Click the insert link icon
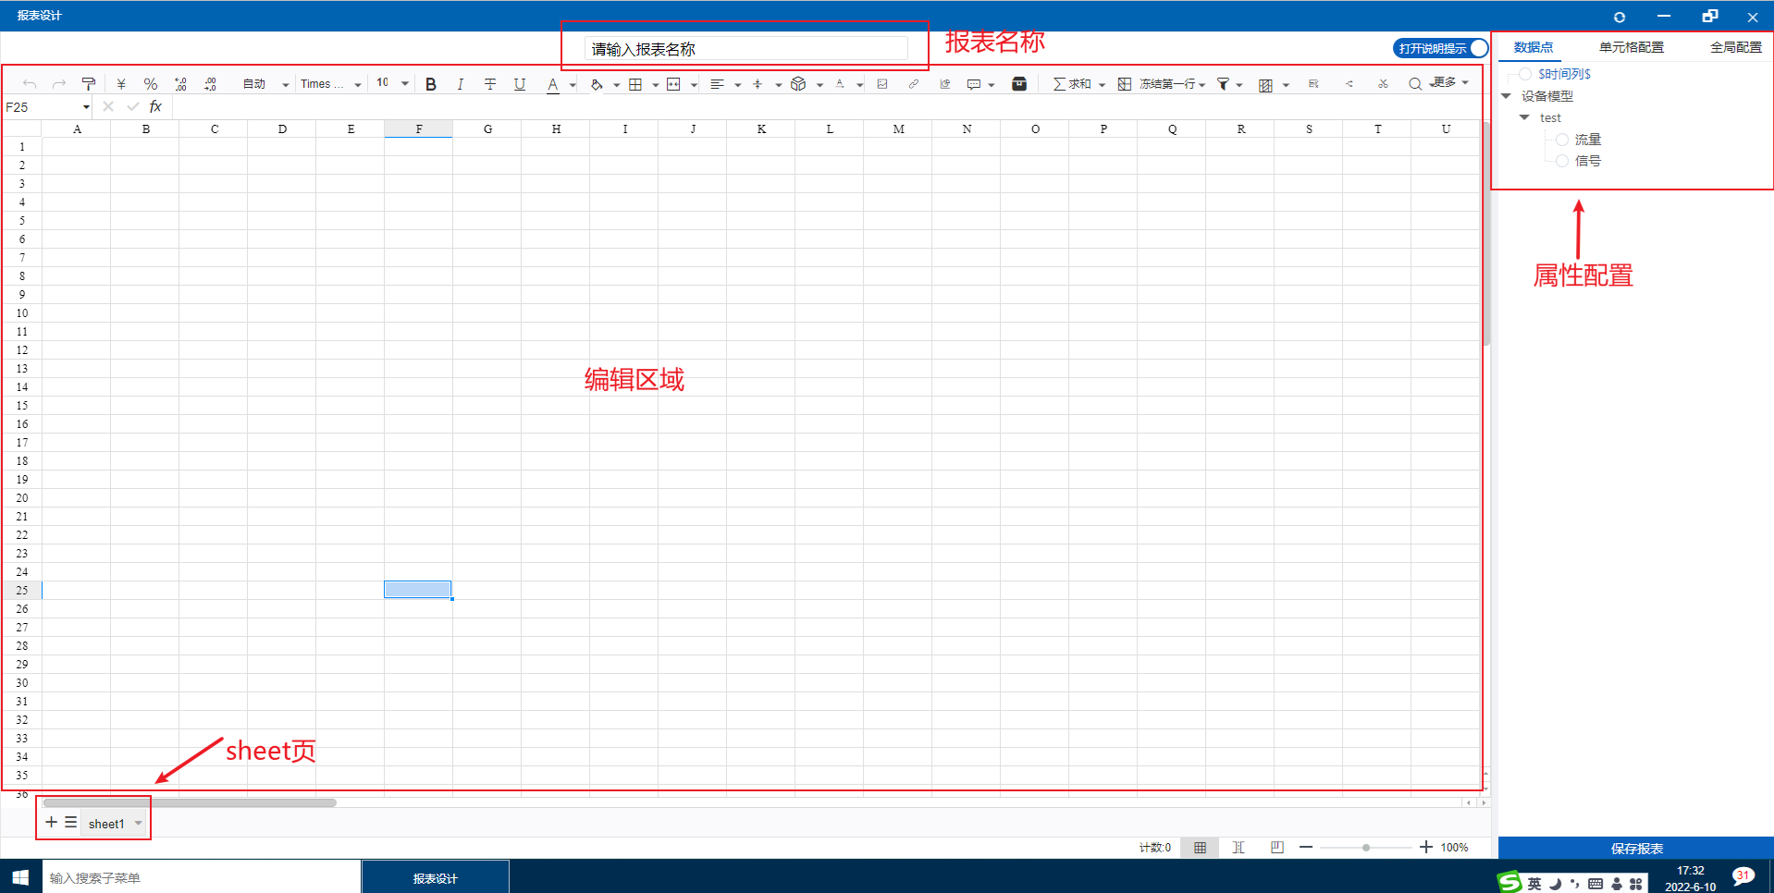1774x893 pixels. (x=914, y=84)
